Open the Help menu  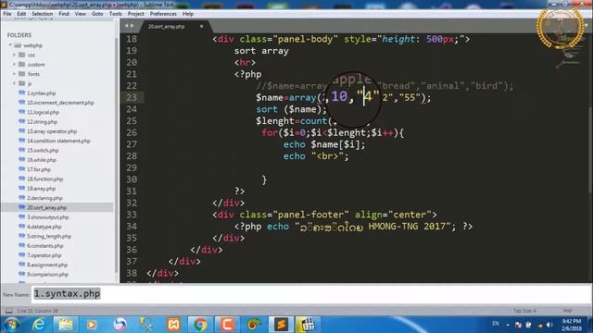click(x=188, y=14)
